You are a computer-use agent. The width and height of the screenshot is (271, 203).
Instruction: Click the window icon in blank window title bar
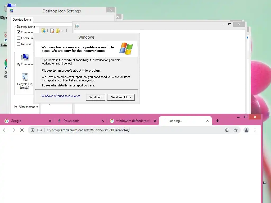coord(77,26)
